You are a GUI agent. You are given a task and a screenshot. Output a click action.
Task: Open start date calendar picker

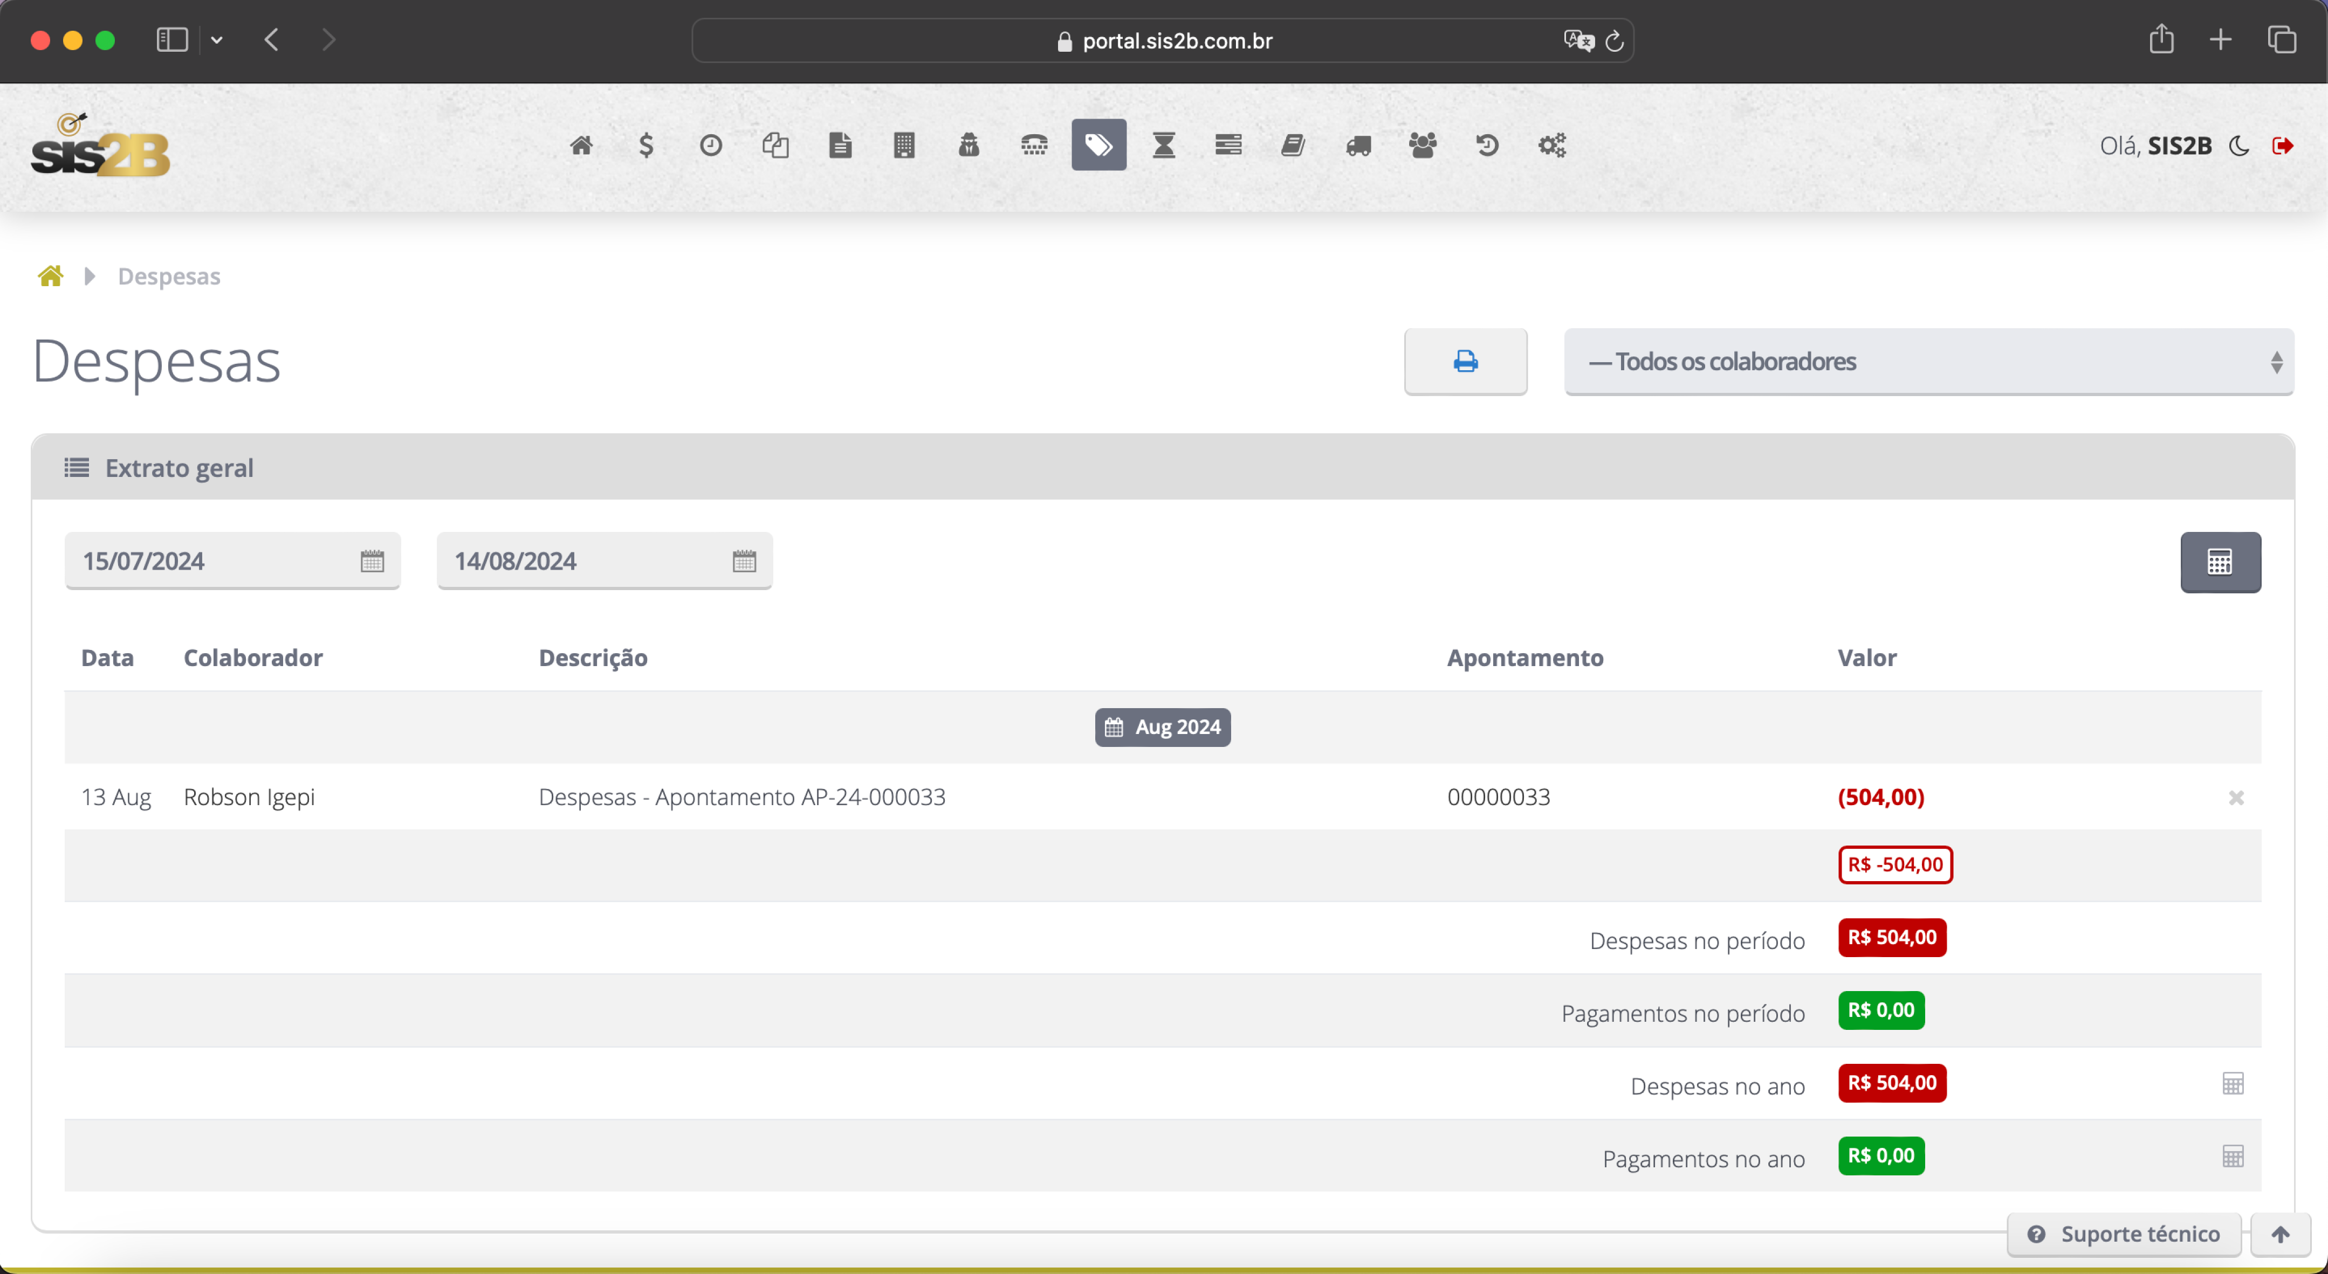pos(372,562)
